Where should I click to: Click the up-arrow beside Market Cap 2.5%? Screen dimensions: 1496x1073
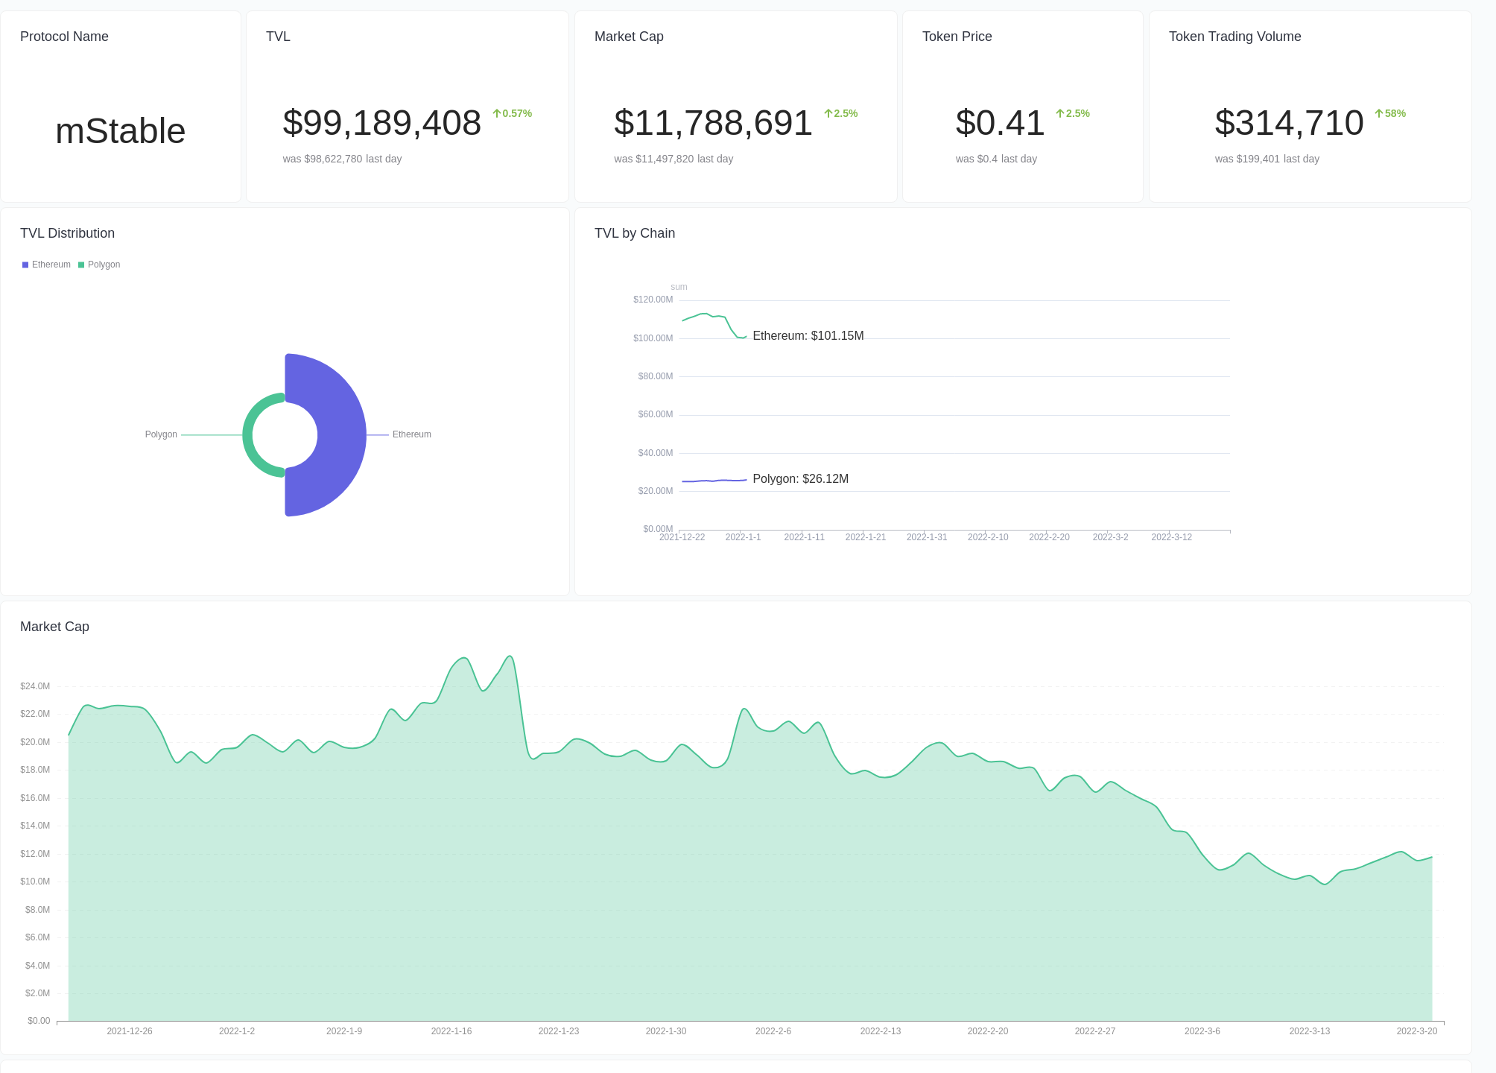(828, 113)
